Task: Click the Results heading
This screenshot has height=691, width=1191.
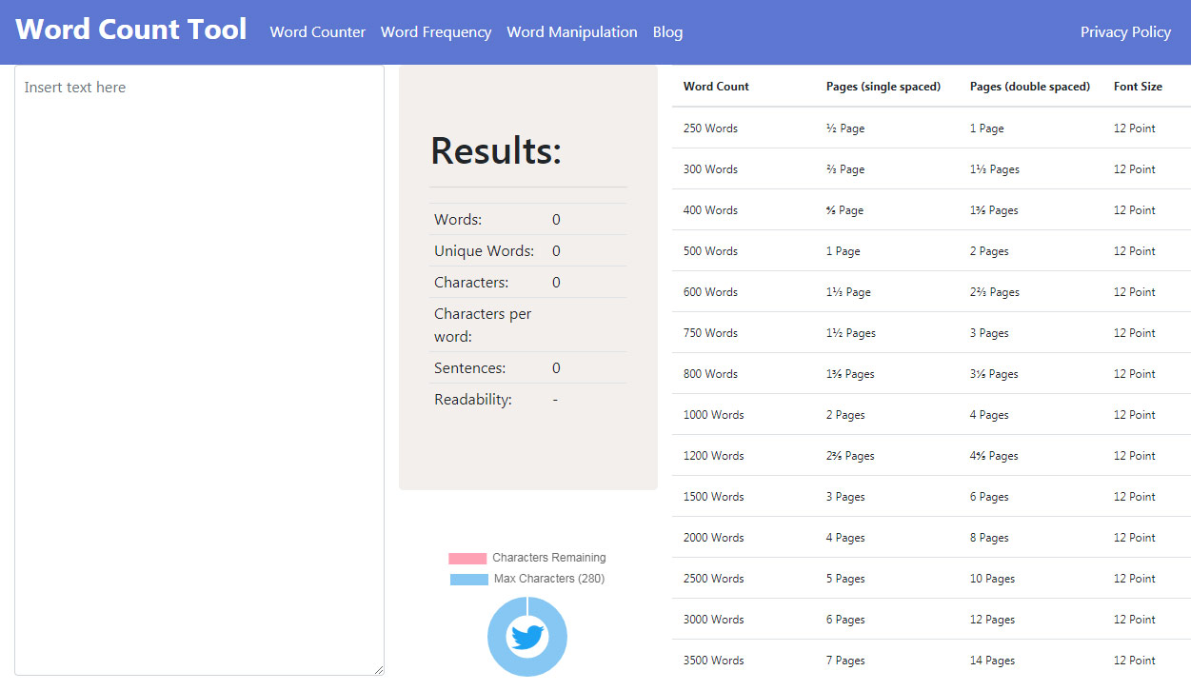Action: tap(496, 151)
